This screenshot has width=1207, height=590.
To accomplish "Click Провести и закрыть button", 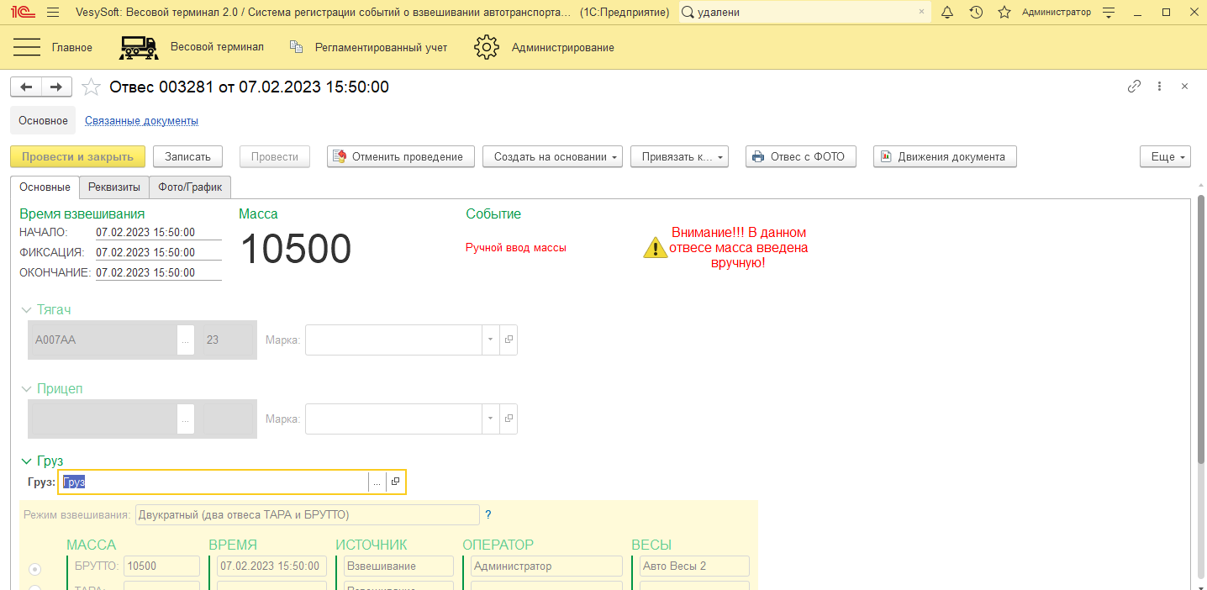I will point(77,157).
